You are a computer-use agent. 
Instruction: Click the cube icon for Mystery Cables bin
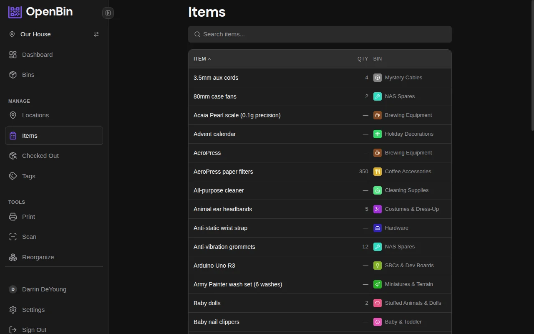coord(378,77)
